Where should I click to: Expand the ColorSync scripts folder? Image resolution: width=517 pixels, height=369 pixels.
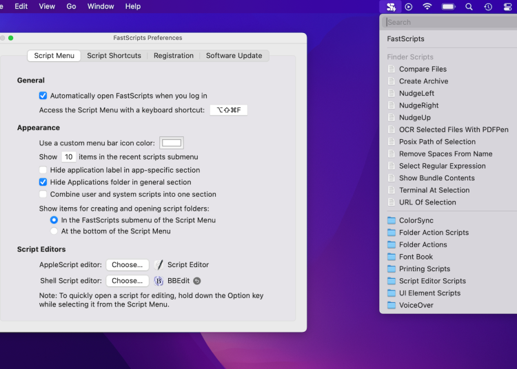click(x=416, y=221)
